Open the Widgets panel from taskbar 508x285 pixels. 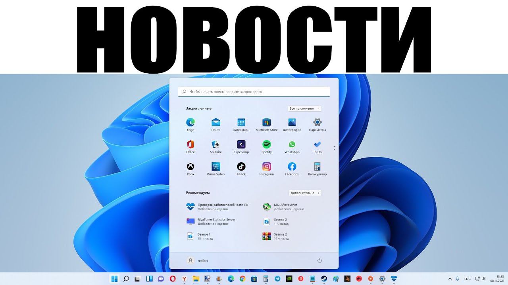150,279
